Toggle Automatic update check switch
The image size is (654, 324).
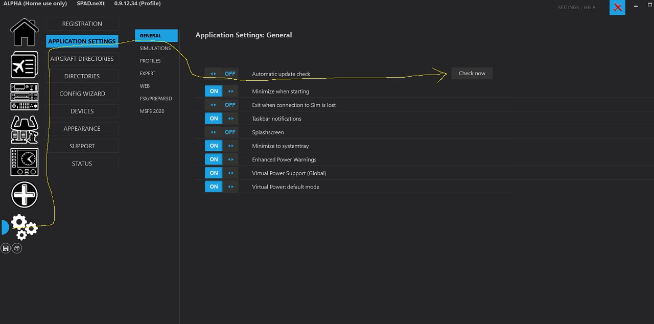[x=221, y=74]
